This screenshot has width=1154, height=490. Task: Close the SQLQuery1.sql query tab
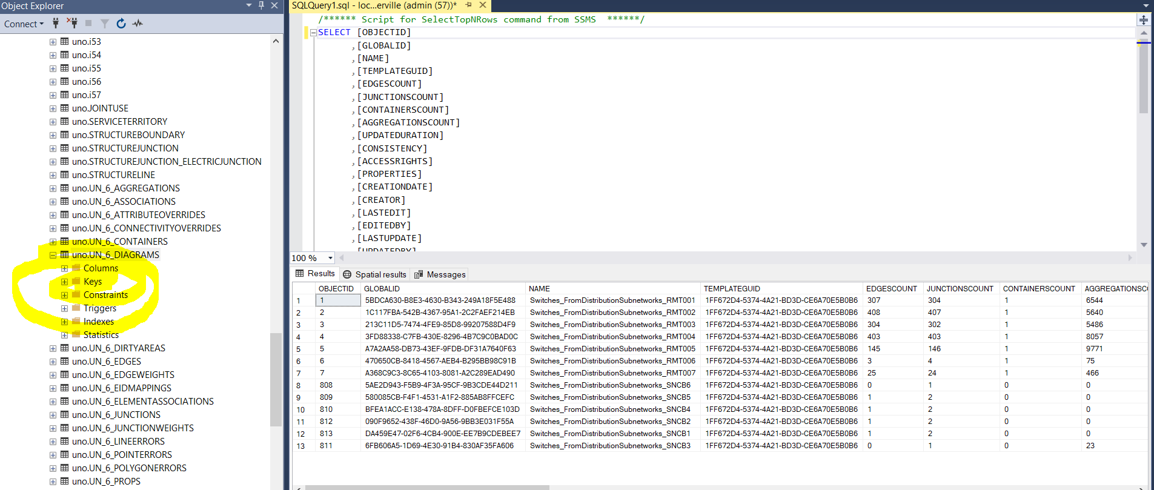[x=483, y=5]
